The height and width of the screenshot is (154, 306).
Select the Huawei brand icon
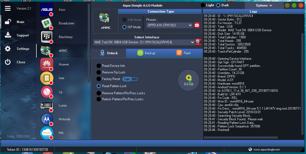[x=47, y=64]
